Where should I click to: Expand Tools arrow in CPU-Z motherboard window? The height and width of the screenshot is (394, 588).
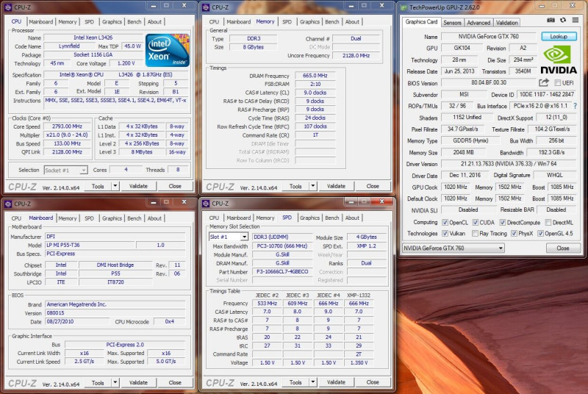pyautogui.click(x=115, y=382)
